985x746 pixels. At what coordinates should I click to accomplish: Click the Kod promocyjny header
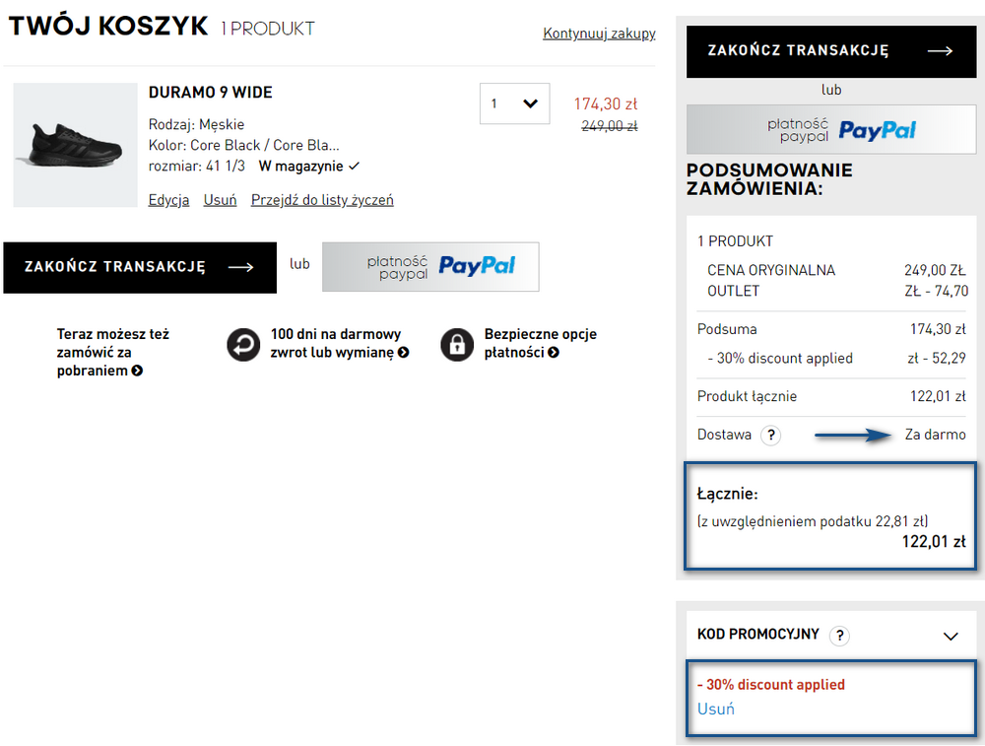click(757, 634)
